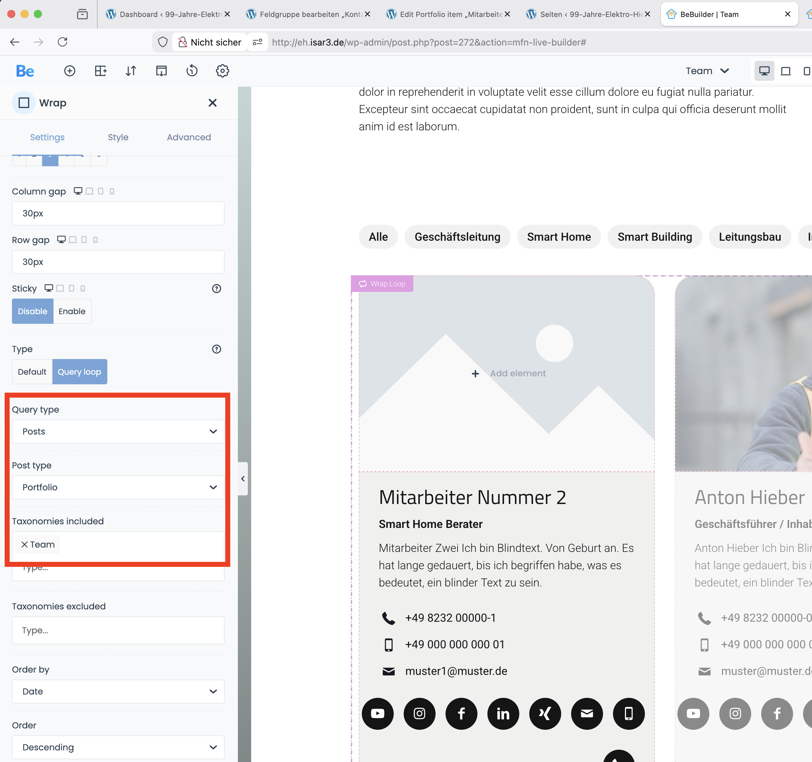This screenshot has width=812, height=762.
Task: Remove the Team taxonomy tag
Action: pos(25,545)
